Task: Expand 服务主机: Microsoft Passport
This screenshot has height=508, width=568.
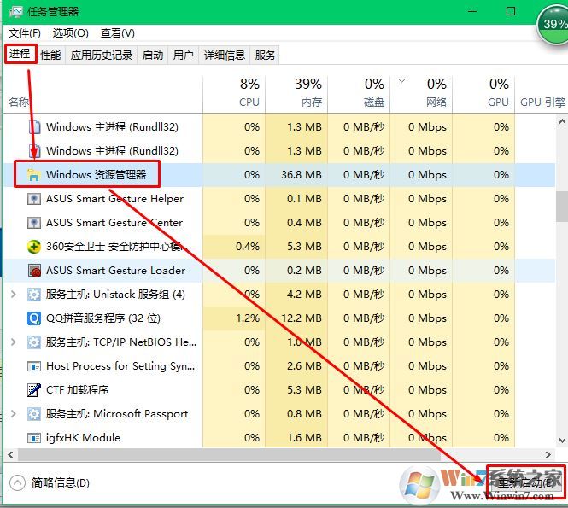Action: tap(14, 413)
